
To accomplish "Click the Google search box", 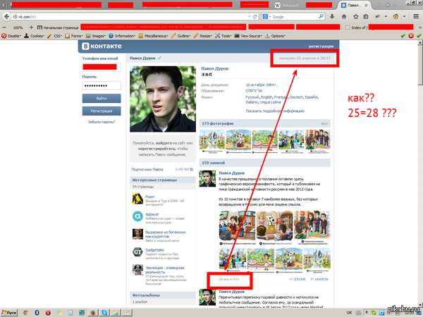I will pyautogui.click(x=294, y=17).
